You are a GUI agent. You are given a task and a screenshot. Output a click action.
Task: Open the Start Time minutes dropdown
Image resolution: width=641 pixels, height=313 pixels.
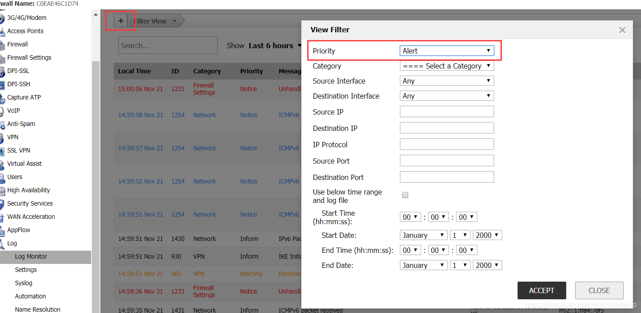[438, 217]
